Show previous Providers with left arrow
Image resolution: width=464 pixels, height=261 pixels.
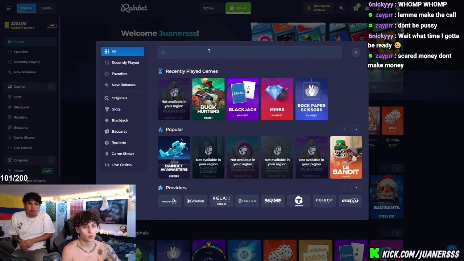pyautogui.click(x=344, y=187)
